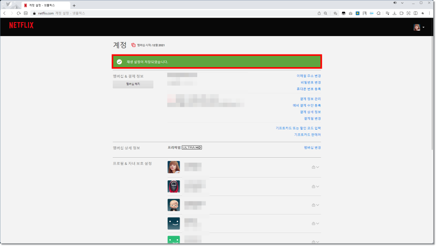The height and width of the screenshot is (246, 436).
Task: Open 휴대폰 번호 등록 link
Action: click(x=309, y=89)
